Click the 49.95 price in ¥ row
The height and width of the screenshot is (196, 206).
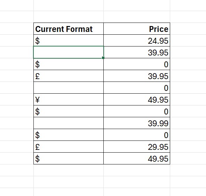click(x=137, y=100)
